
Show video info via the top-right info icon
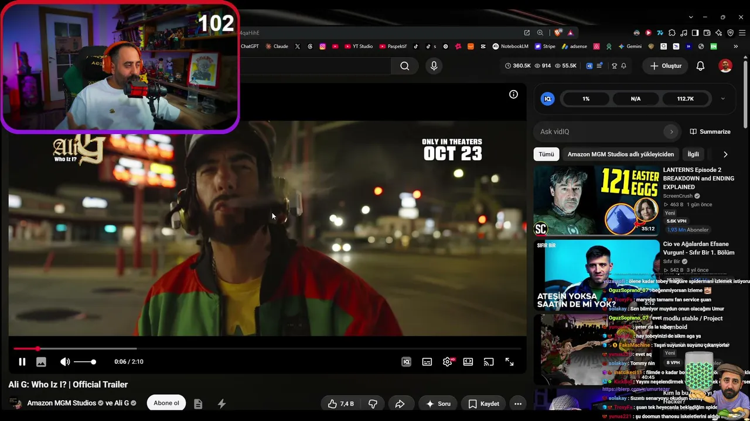coord(513,94)
